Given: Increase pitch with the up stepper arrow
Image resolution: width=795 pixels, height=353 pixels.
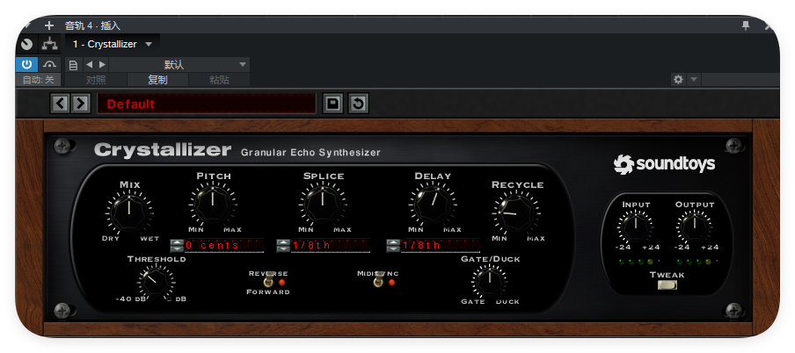Looking at the screenshot, I should [x=177, y=242].
